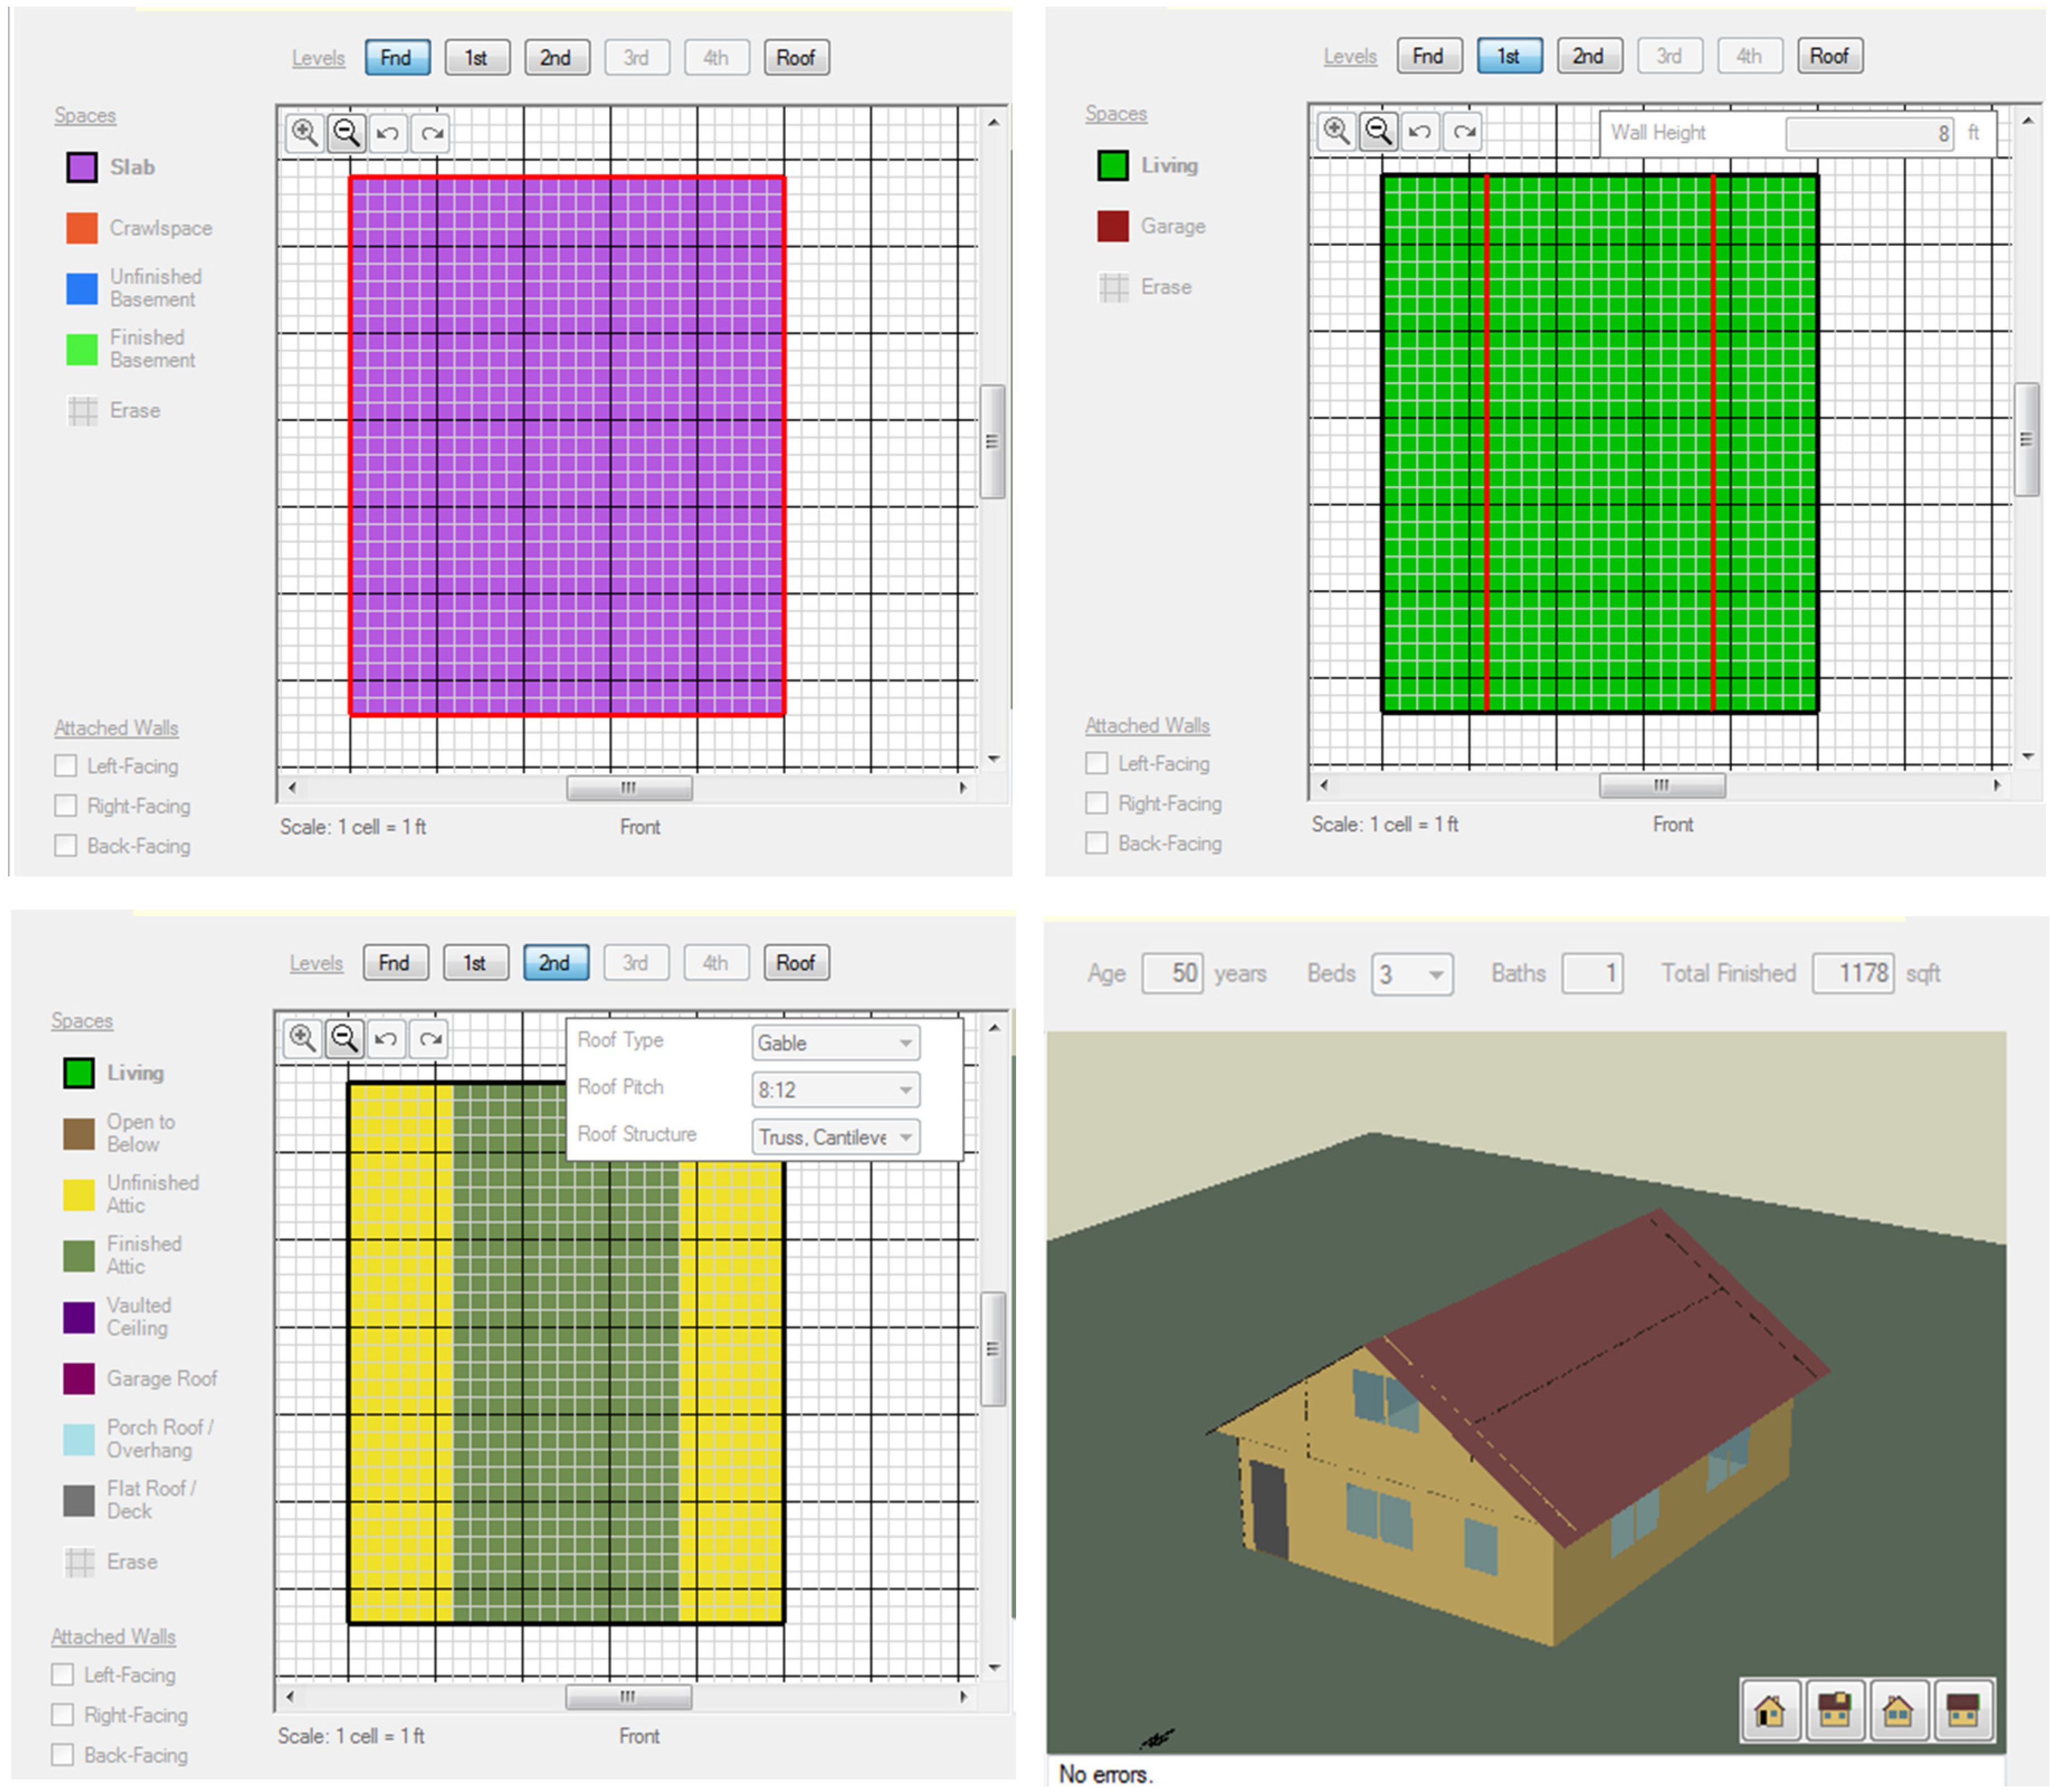Click redo arrow above the purple slab grid
The height and width of the screenshot is (1792, 2050).
pyautogui.click(x=432, y=133)
